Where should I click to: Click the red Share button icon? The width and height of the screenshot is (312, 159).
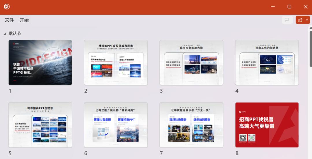[x=300, y=20]
